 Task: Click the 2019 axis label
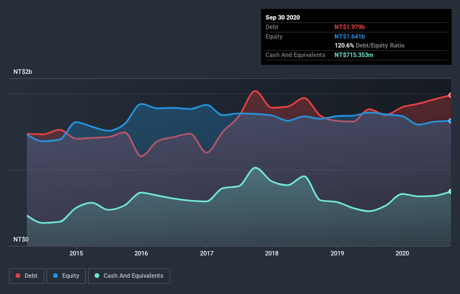tap(337, 253)
